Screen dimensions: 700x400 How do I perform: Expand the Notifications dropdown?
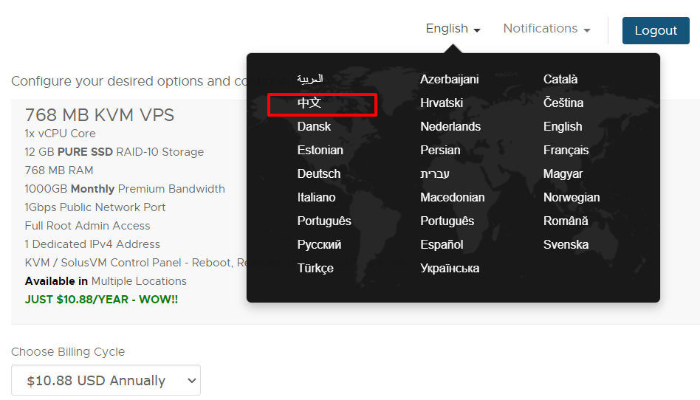click(x=546, y=29)
